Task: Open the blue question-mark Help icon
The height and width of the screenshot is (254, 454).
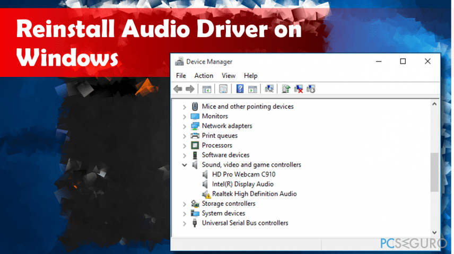Action: click(x=240, y=89)
